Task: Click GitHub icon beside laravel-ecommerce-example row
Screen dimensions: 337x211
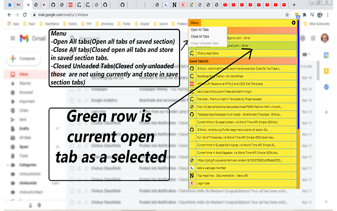Action: tap(192, 69)
